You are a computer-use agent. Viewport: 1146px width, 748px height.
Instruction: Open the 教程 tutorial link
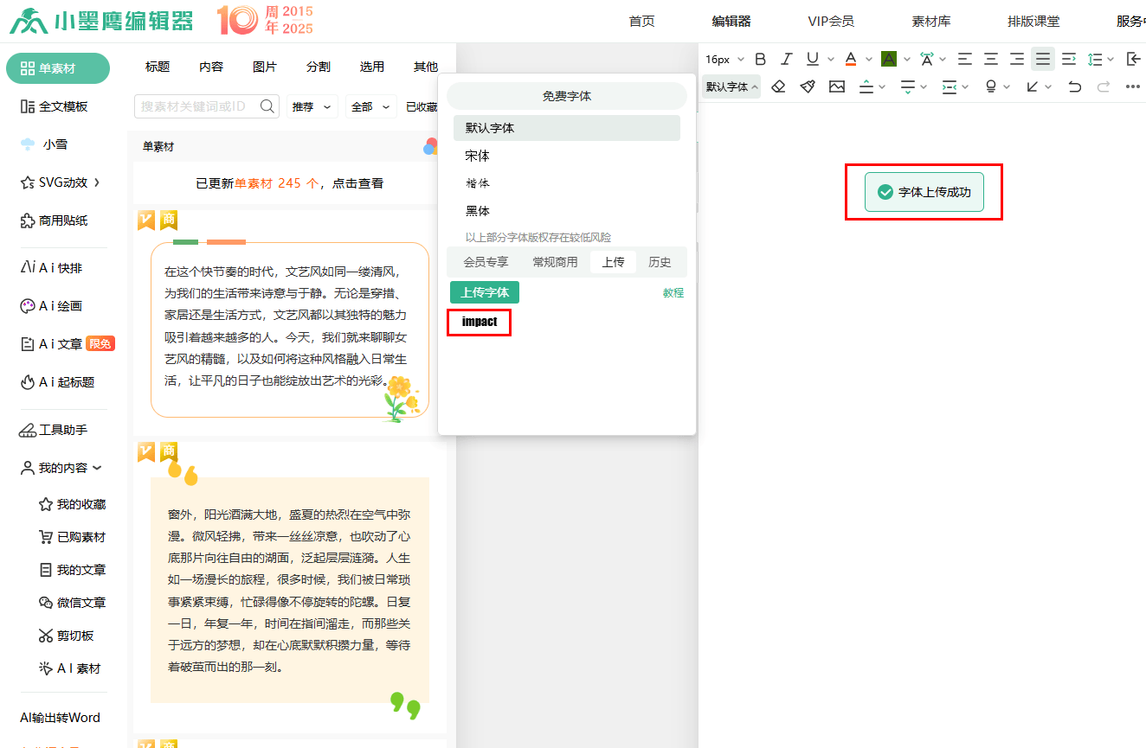[673, 292]
